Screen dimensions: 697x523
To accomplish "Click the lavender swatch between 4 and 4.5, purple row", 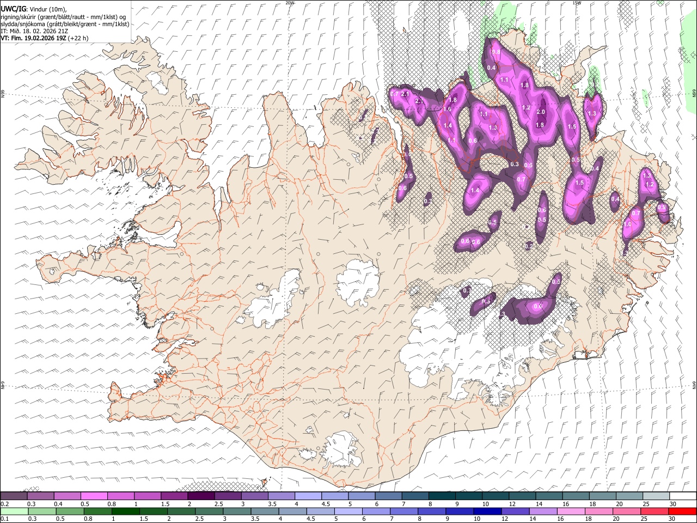I will (x=308, y=496).
